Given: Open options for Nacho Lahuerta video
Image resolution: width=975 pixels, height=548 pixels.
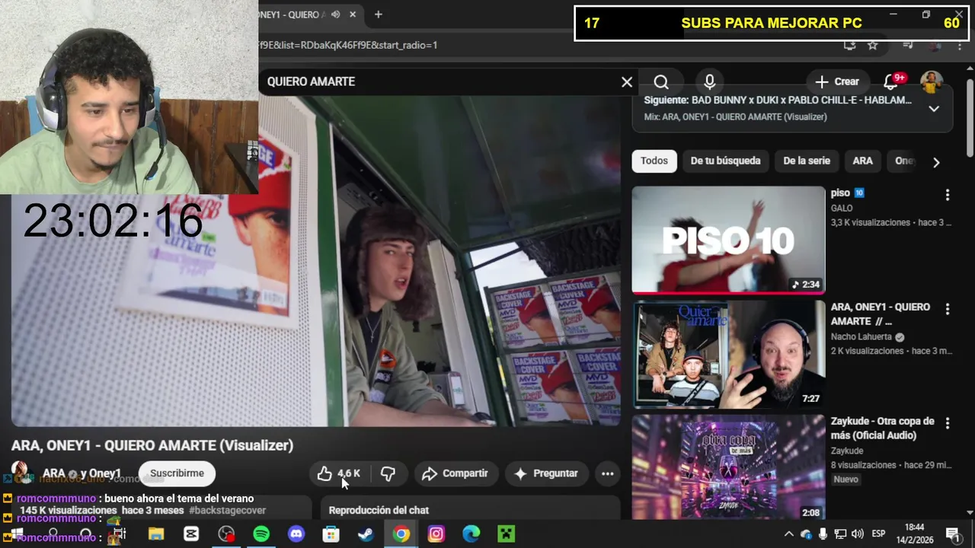Looking at the screenshot, I should coord(948,309).
